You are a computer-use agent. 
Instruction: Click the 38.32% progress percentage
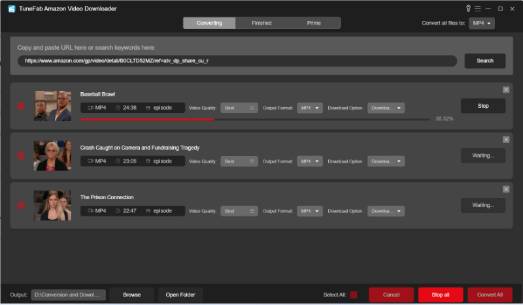[x=445, y=119]
